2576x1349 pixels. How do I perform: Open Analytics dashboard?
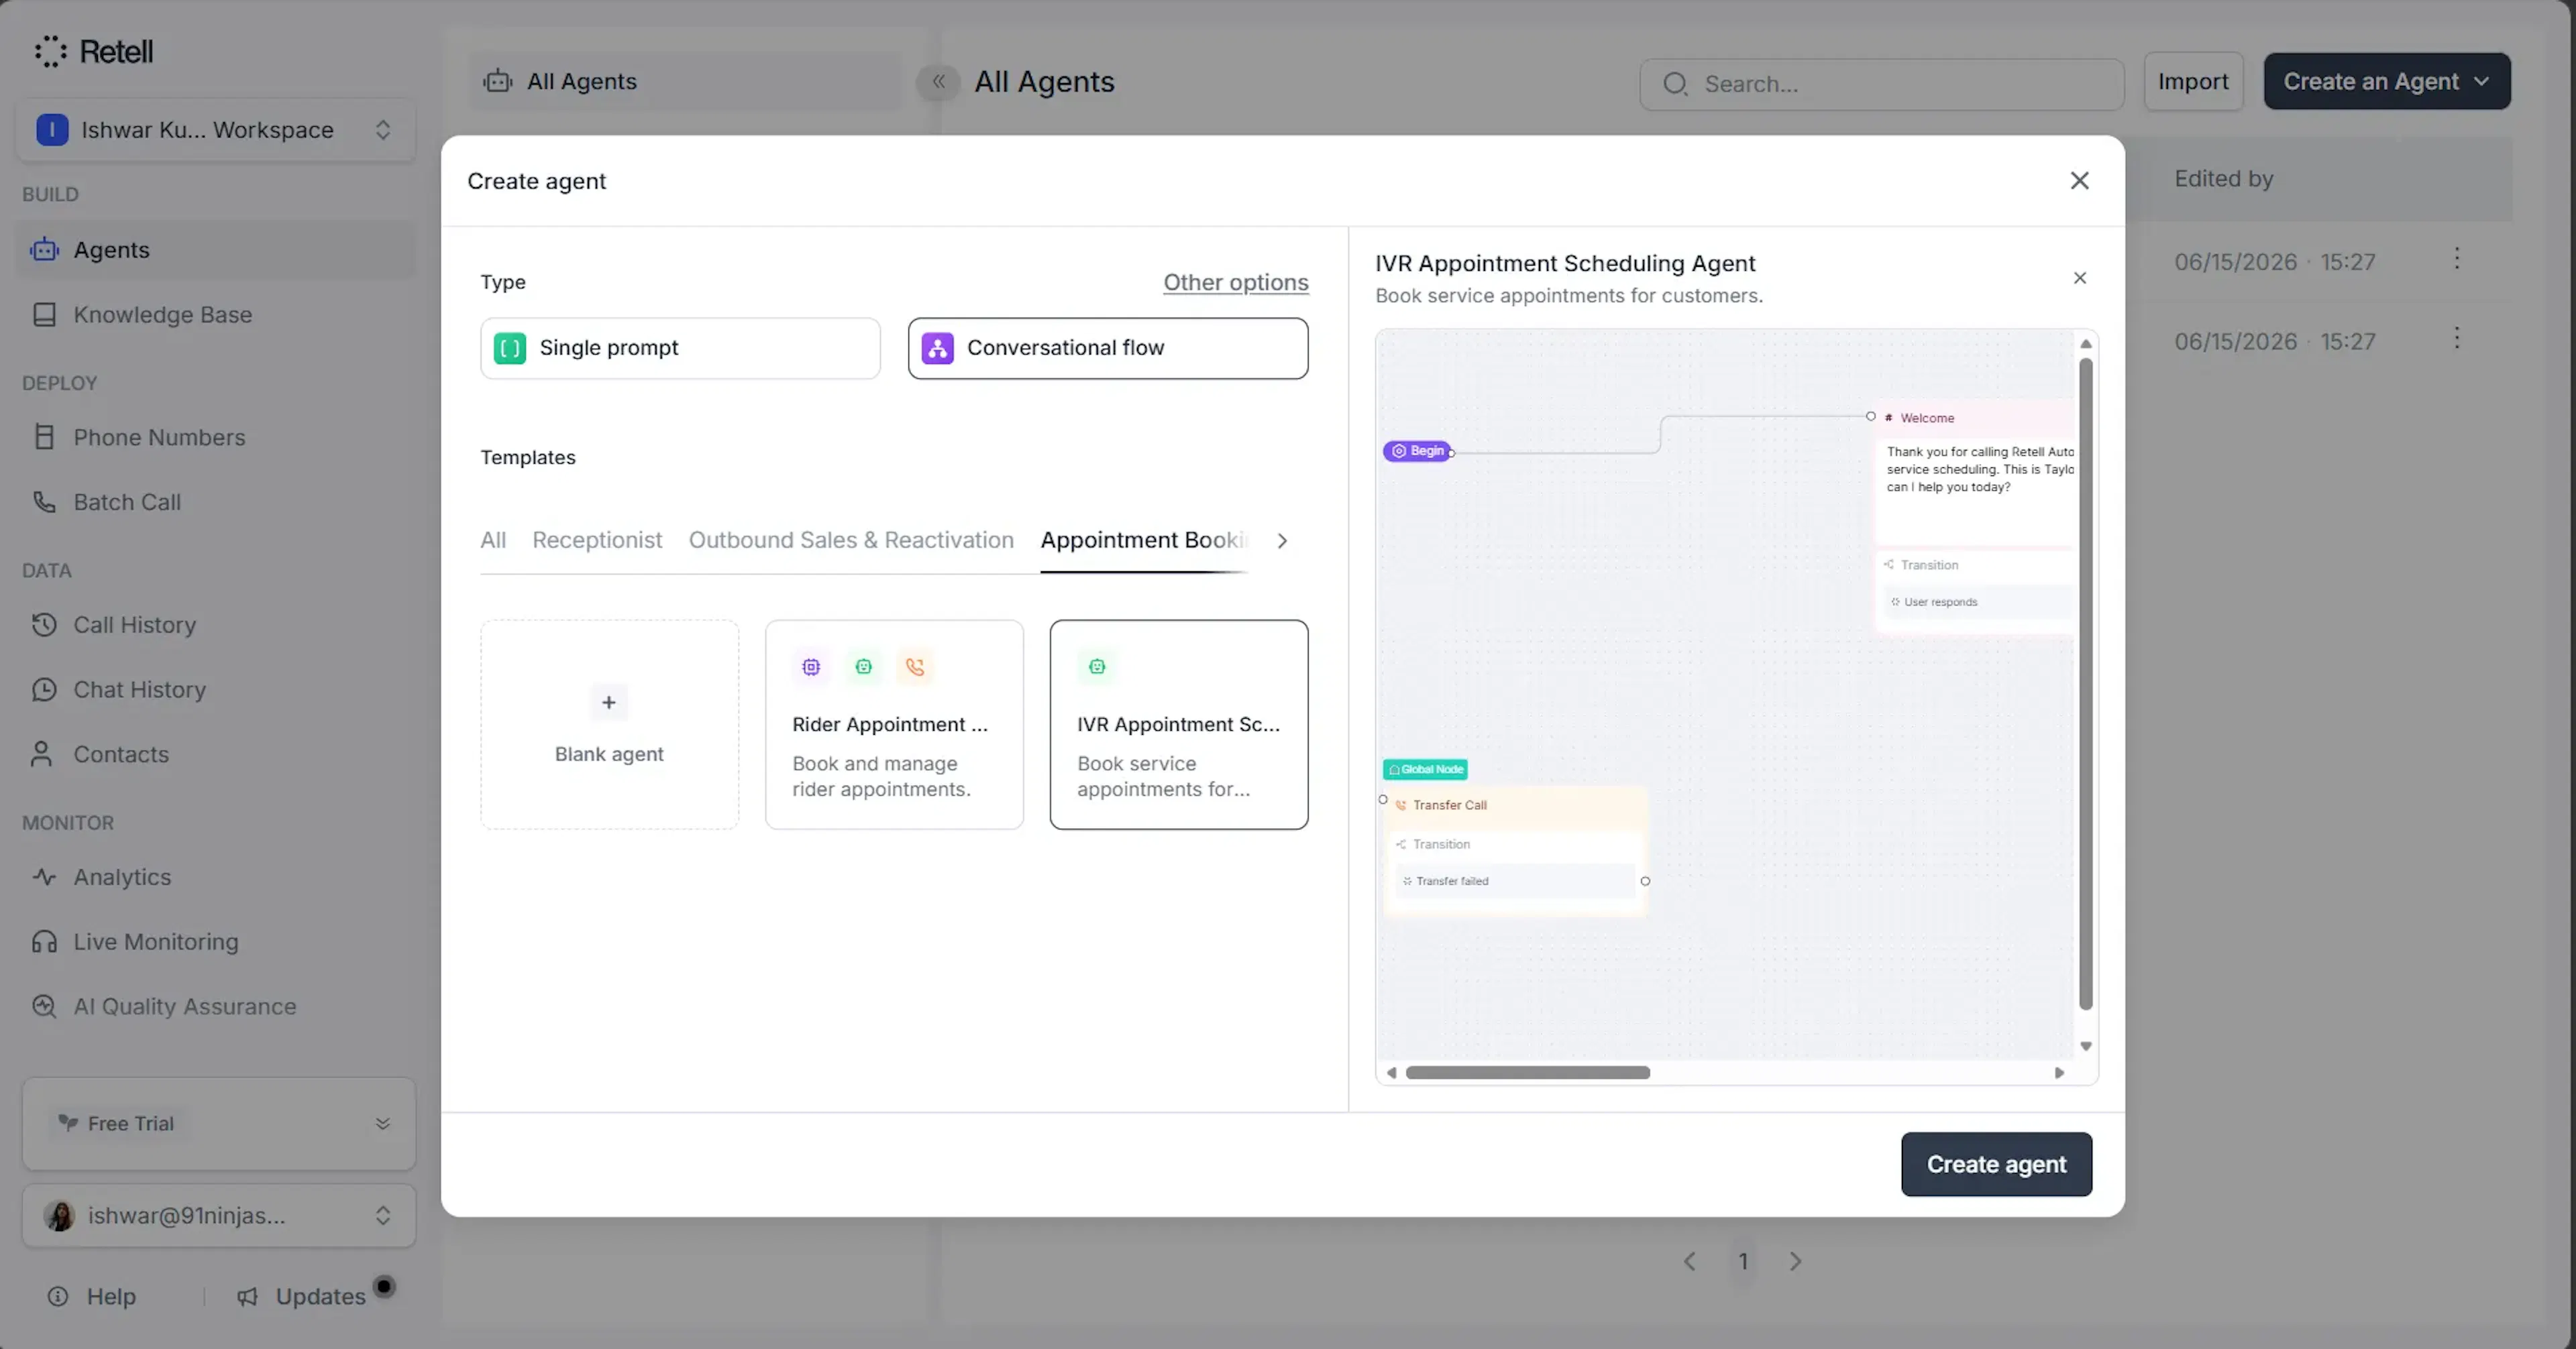(x=216, y=878)
